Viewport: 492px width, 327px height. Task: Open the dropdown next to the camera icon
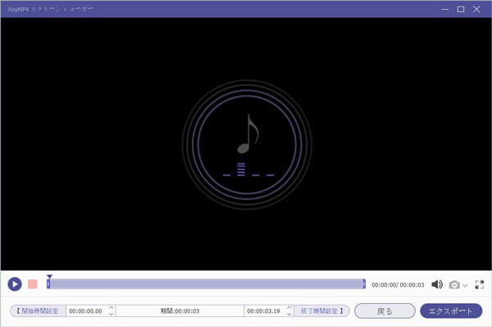465,285
